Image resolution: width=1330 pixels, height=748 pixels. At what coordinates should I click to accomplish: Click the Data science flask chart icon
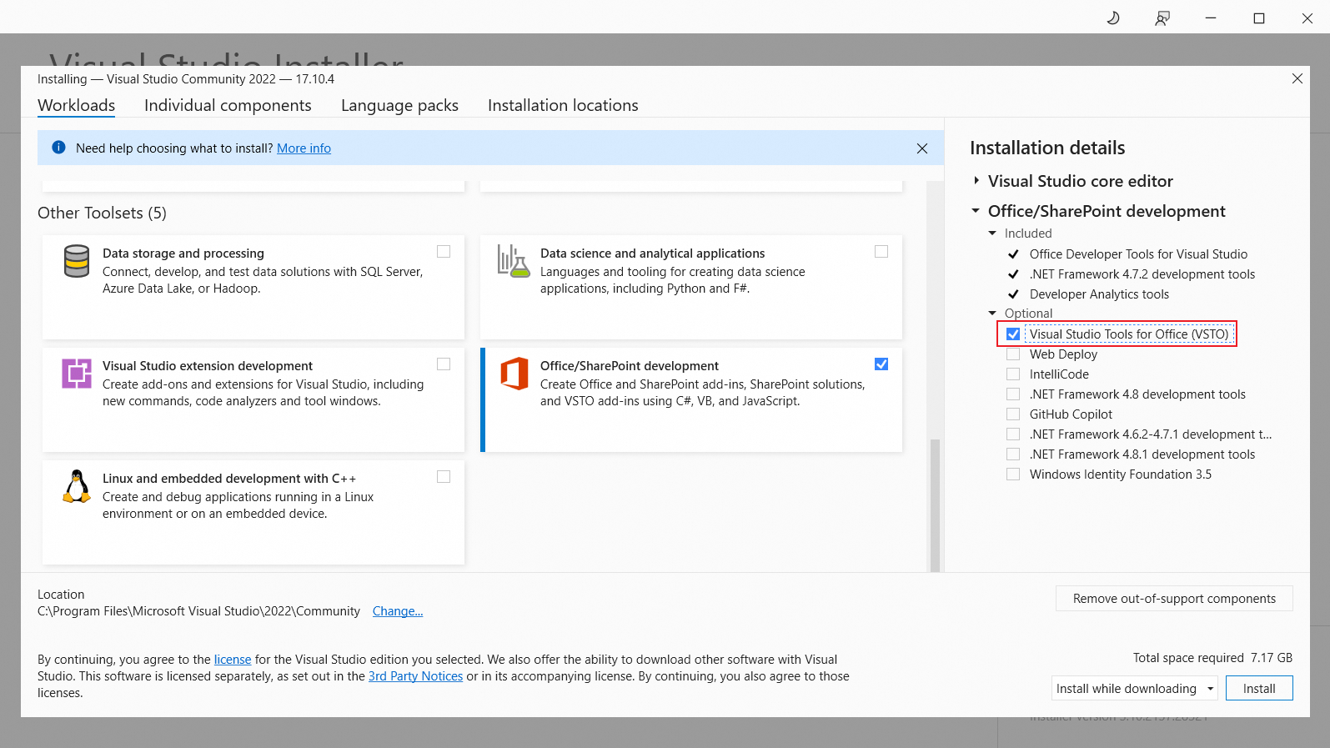tap(514, 261)
